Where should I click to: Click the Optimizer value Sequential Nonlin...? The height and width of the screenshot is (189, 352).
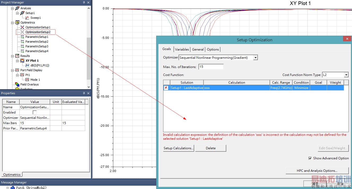point(35,118)
